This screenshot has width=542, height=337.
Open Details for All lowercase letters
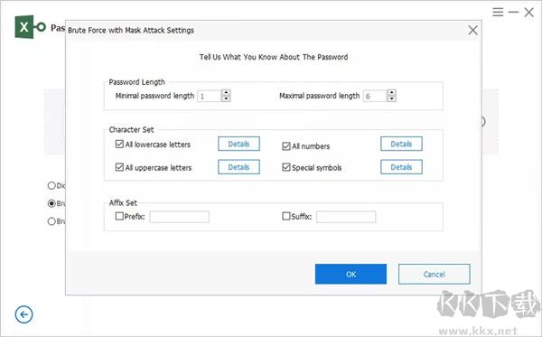[x=238, y=144]
